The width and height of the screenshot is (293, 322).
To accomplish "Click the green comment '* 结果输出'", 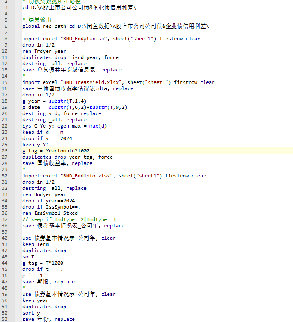I will [x=37, y=20].
